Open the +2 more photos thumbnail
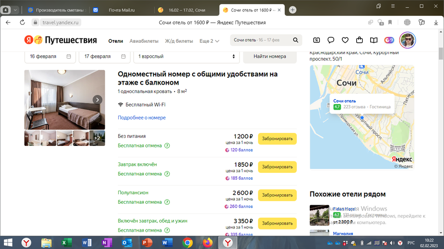Screen dimensions: 444x249 (97, 138)
